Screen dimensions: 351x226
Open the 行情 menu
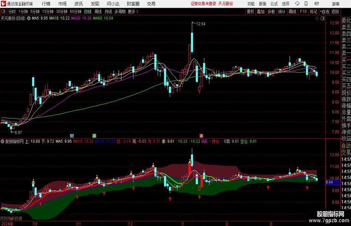tap(46, 4)
